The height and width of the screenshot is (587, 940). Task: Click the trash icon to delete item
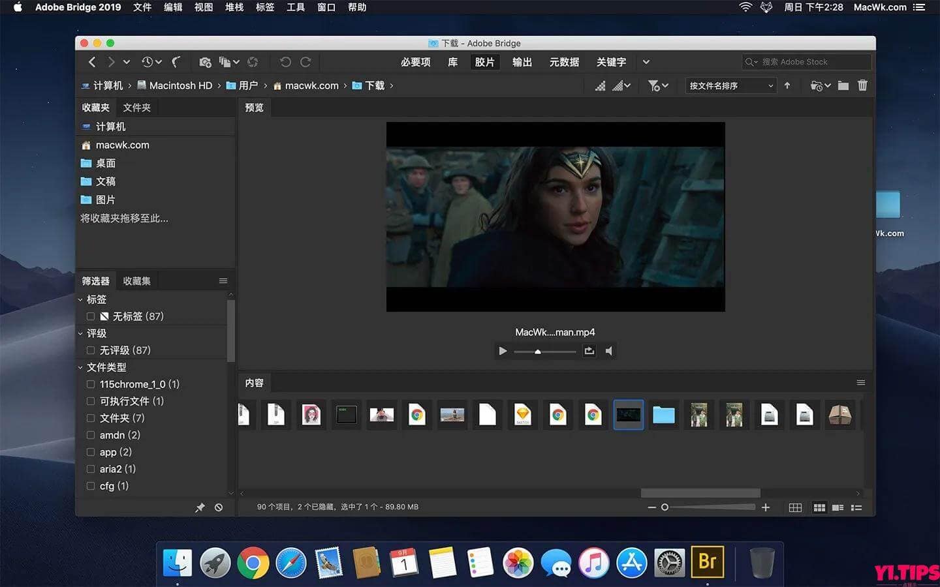click(862, 85)
